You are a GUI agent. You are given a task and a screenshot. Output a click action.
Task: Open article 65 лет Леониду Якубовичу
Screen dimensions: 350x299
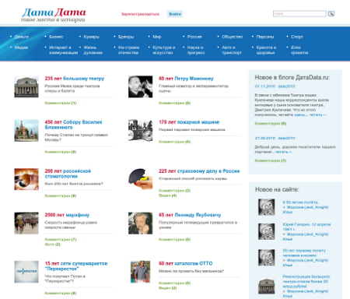pos(190,215)
